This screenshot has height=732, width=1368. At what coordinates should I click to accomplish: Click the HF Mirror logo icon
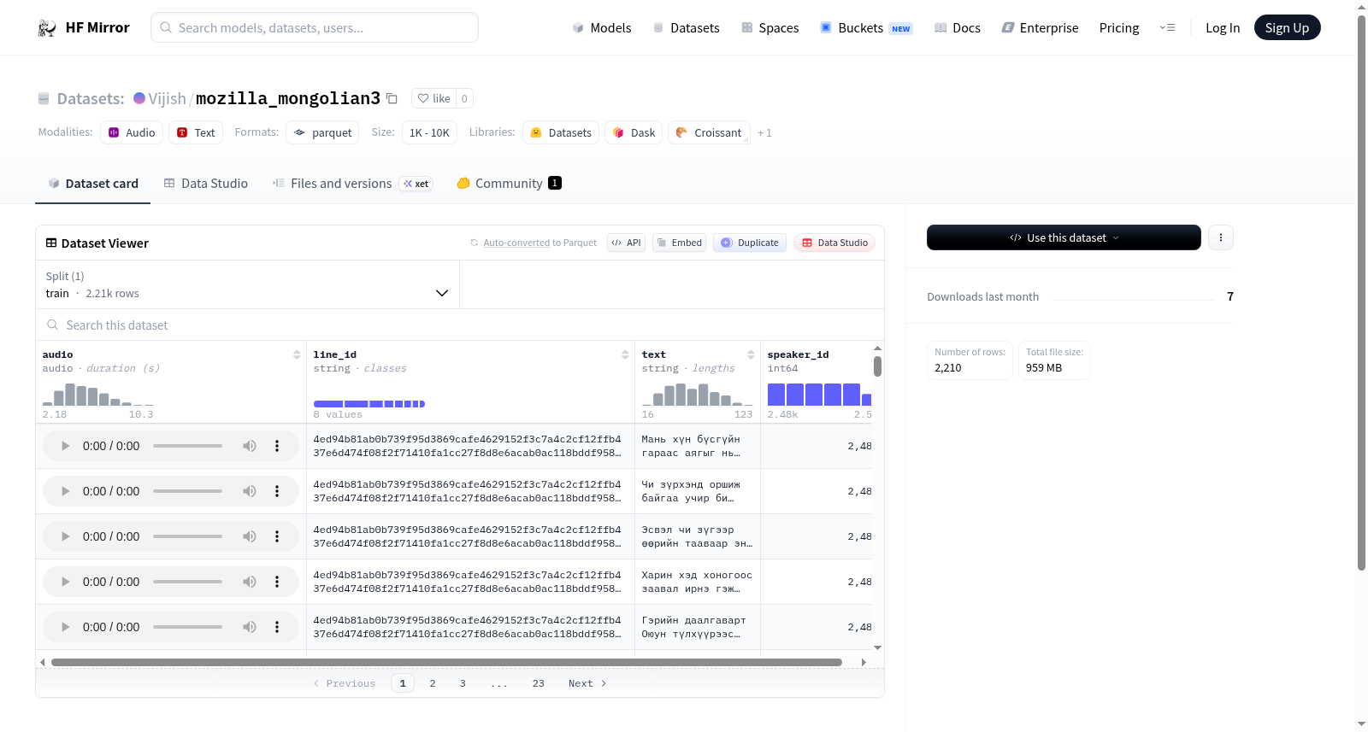[x=47, y=28]
